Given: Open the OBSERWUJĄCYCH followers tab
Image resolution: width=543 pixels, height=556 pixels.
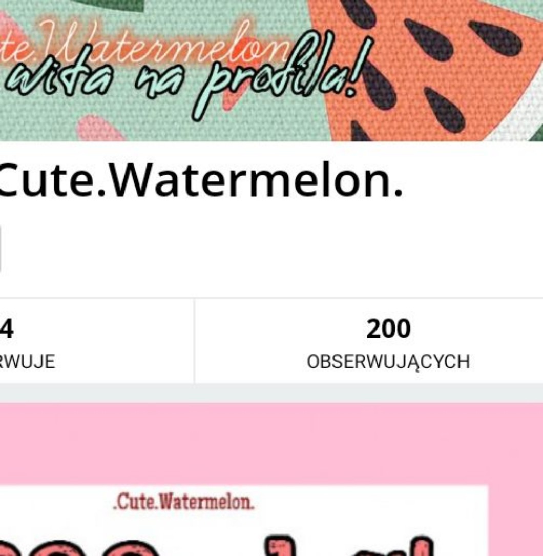Looking at the screenshot, I should (x=369, y=341).
